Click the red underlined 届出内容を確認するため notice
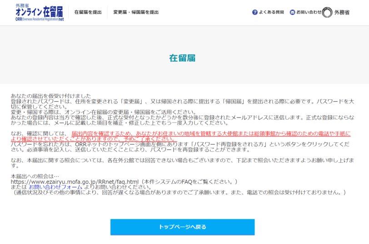Screen dimensions: 369x244 point(181,136)
